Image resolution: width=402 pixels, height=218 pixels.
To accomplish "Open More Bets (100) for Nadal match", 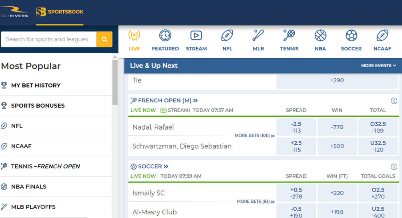I will pos(255,136).
